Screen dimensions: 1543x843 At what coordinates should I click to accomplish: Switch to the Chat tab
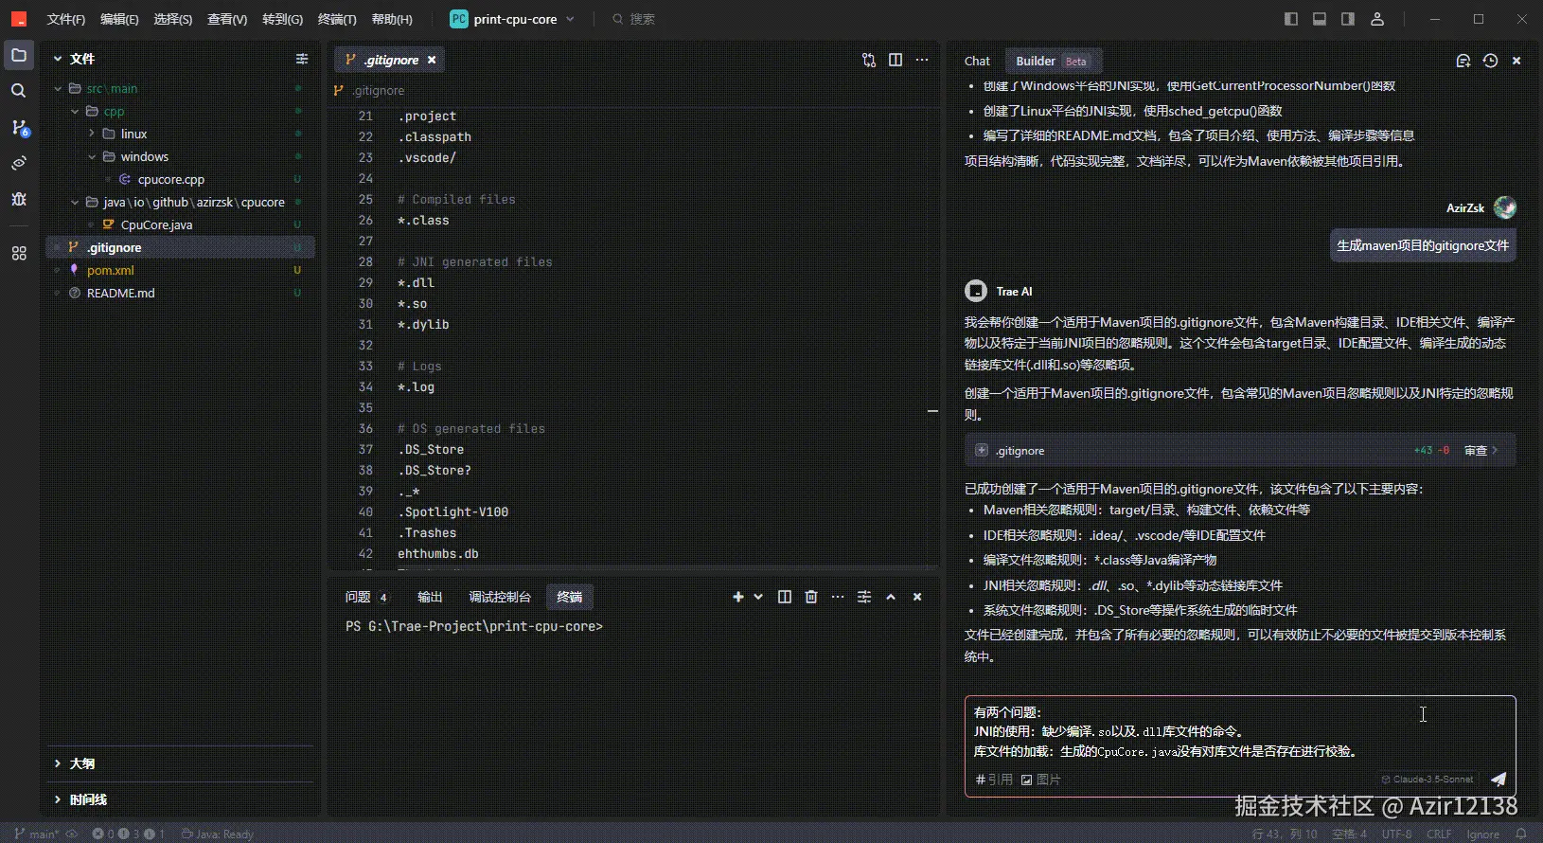977,61
